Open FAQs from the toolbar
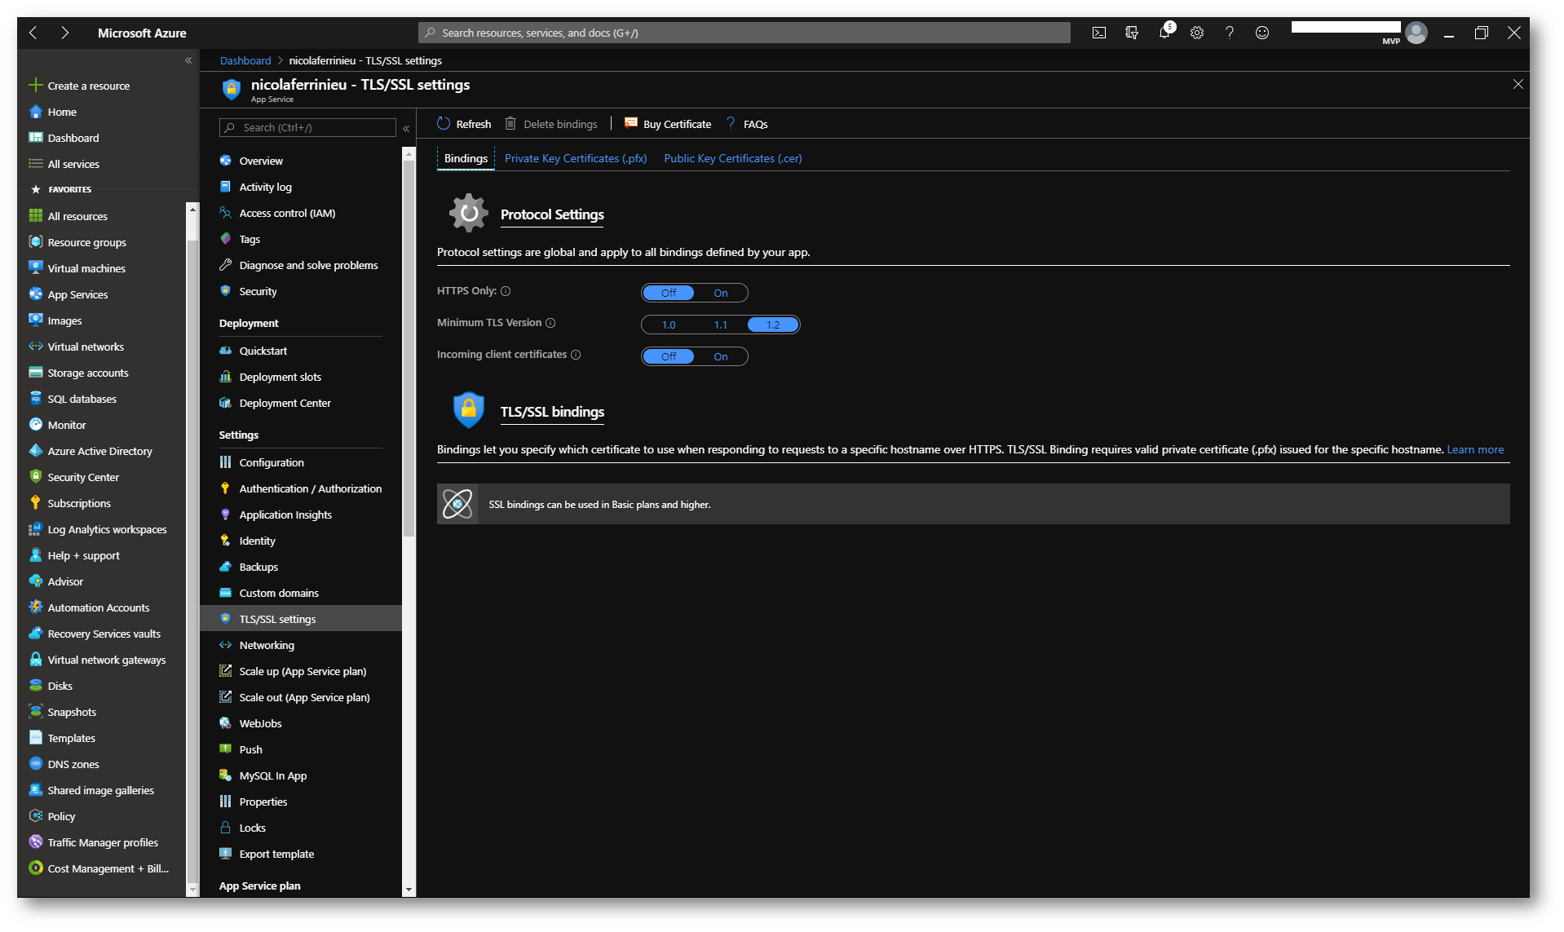 (x=747, y=124)
